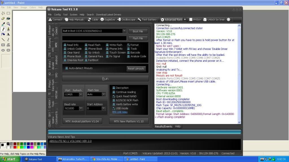Click the settings gear at toolbar end
This screenshot has height=162, width=289.
229,19
